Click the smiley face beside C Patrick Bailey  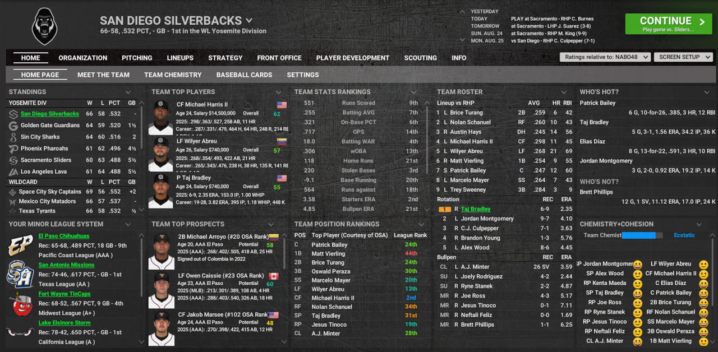click(x=703, y=293)
